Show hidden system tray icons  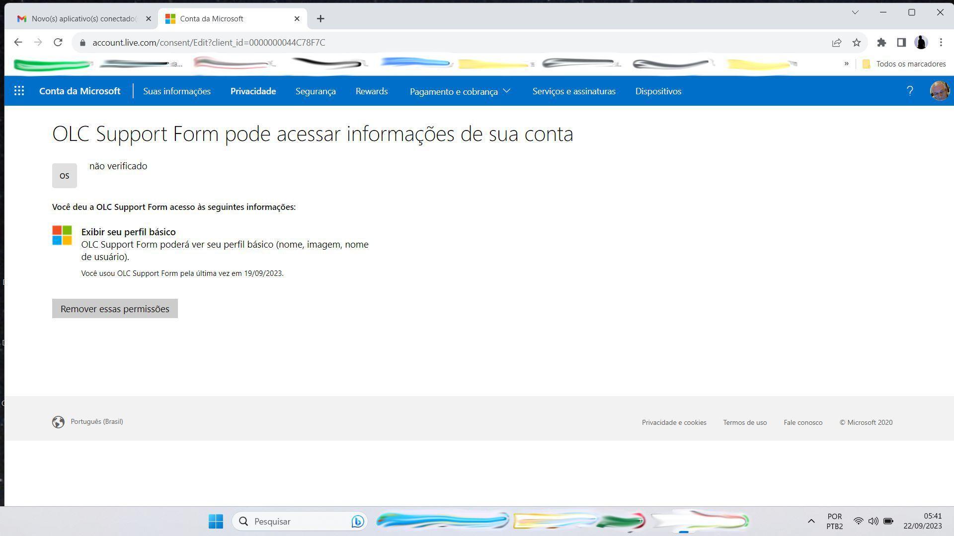(811, 521)
